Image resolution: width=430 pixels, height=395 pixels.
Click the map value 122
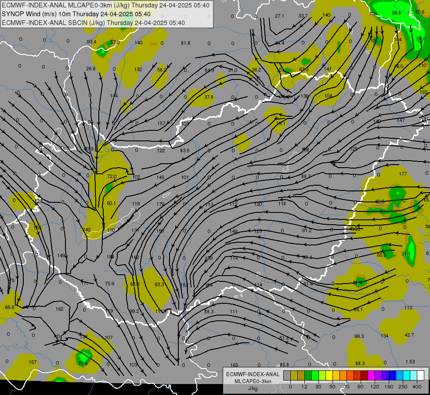(161, 151)
